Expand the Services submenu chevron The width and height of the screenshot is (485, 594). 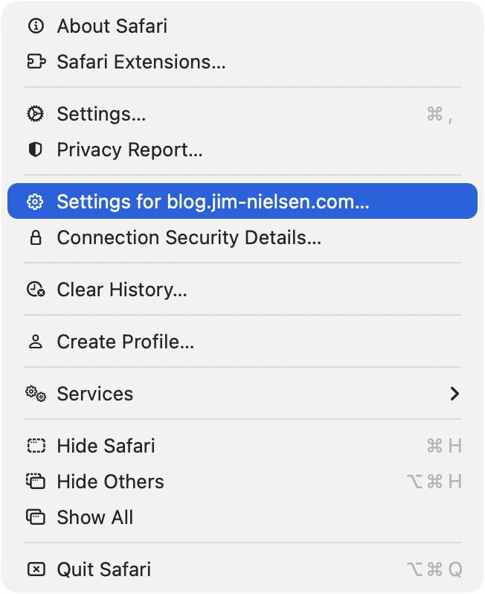(455, 394)
